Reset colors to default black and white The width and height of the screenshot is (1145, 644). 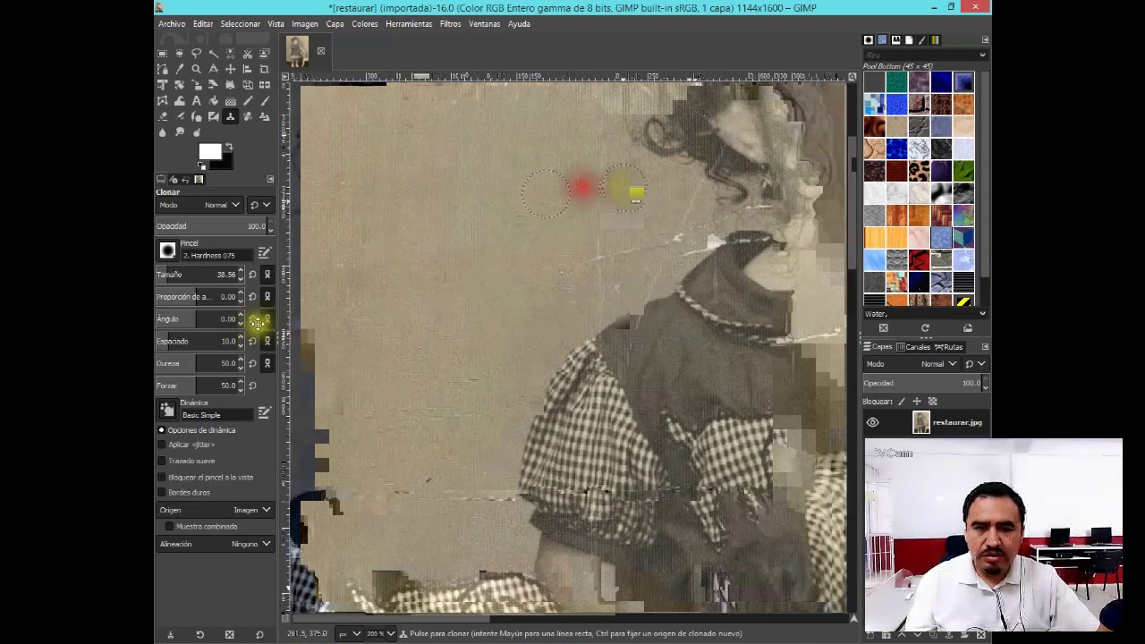point(203,165)
